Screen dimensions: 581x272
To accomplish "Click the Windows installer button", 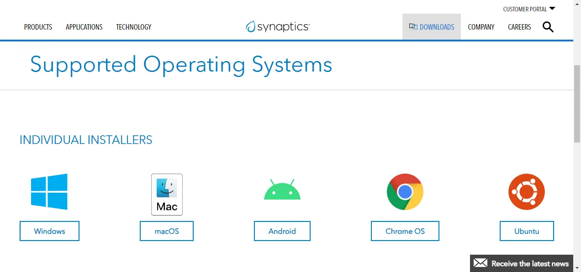I will click(49, 231).
